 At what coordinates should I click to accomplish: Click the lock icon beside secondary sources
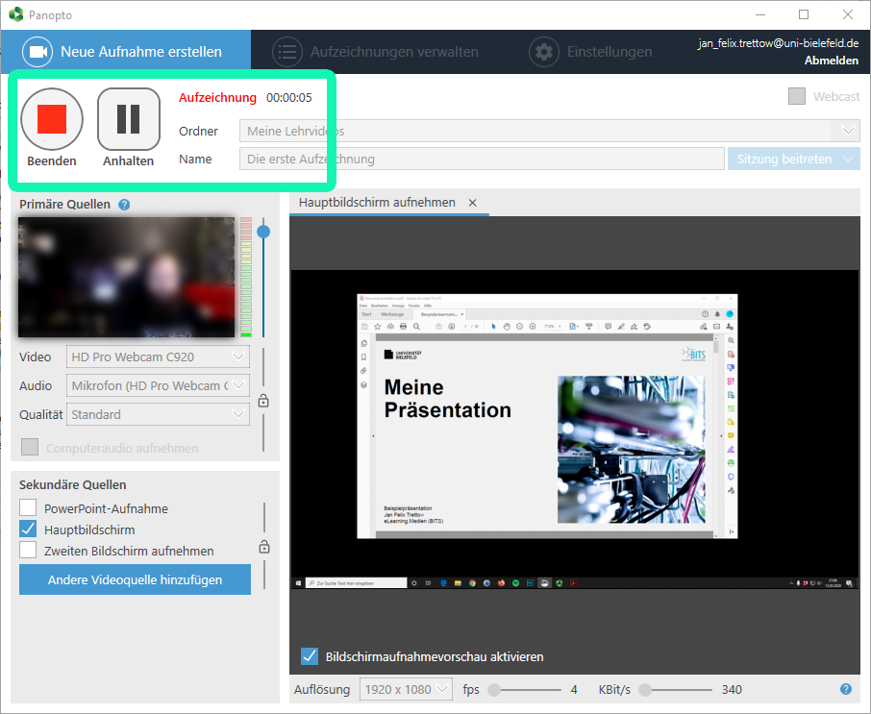[x=263, y=547]
